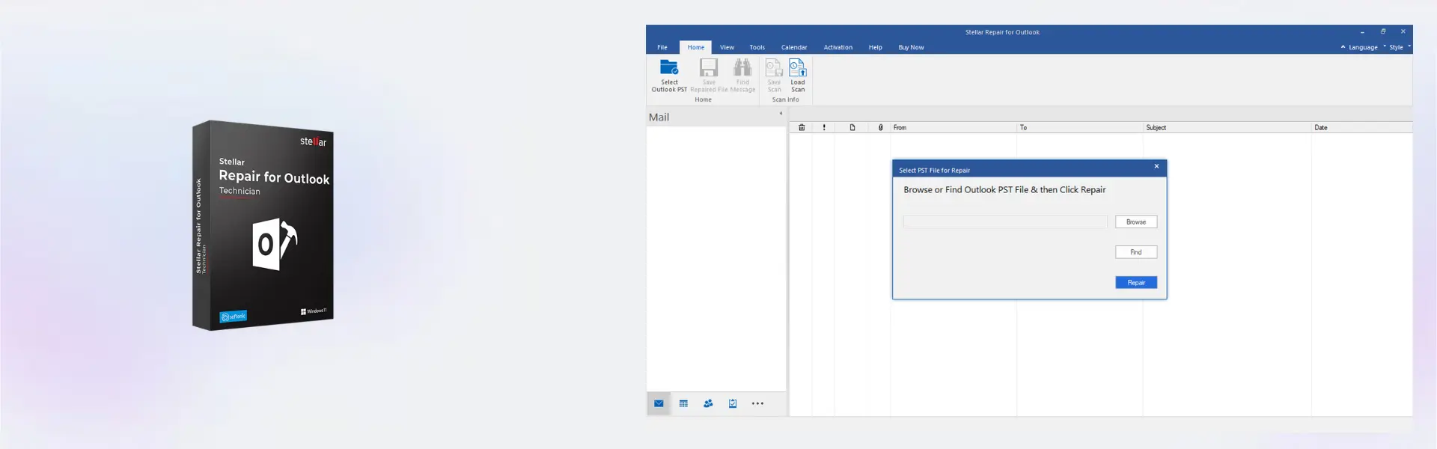Screen dimensions: 1437x449
Task: Collapse the ribbon using the caret
Action: coord(1343,46)
